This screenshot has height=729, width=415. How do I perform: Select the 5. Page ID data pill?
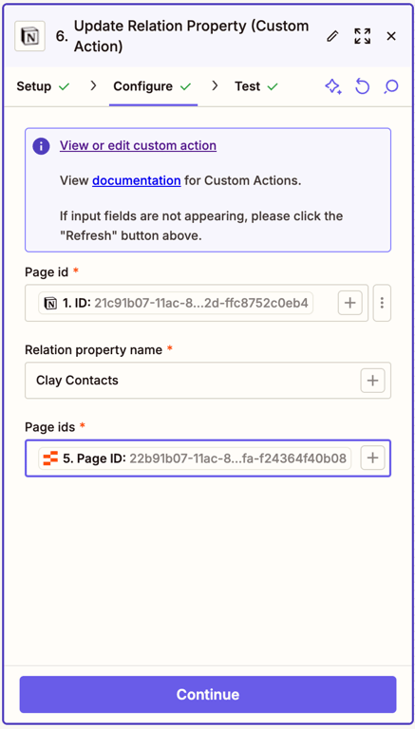195,458
